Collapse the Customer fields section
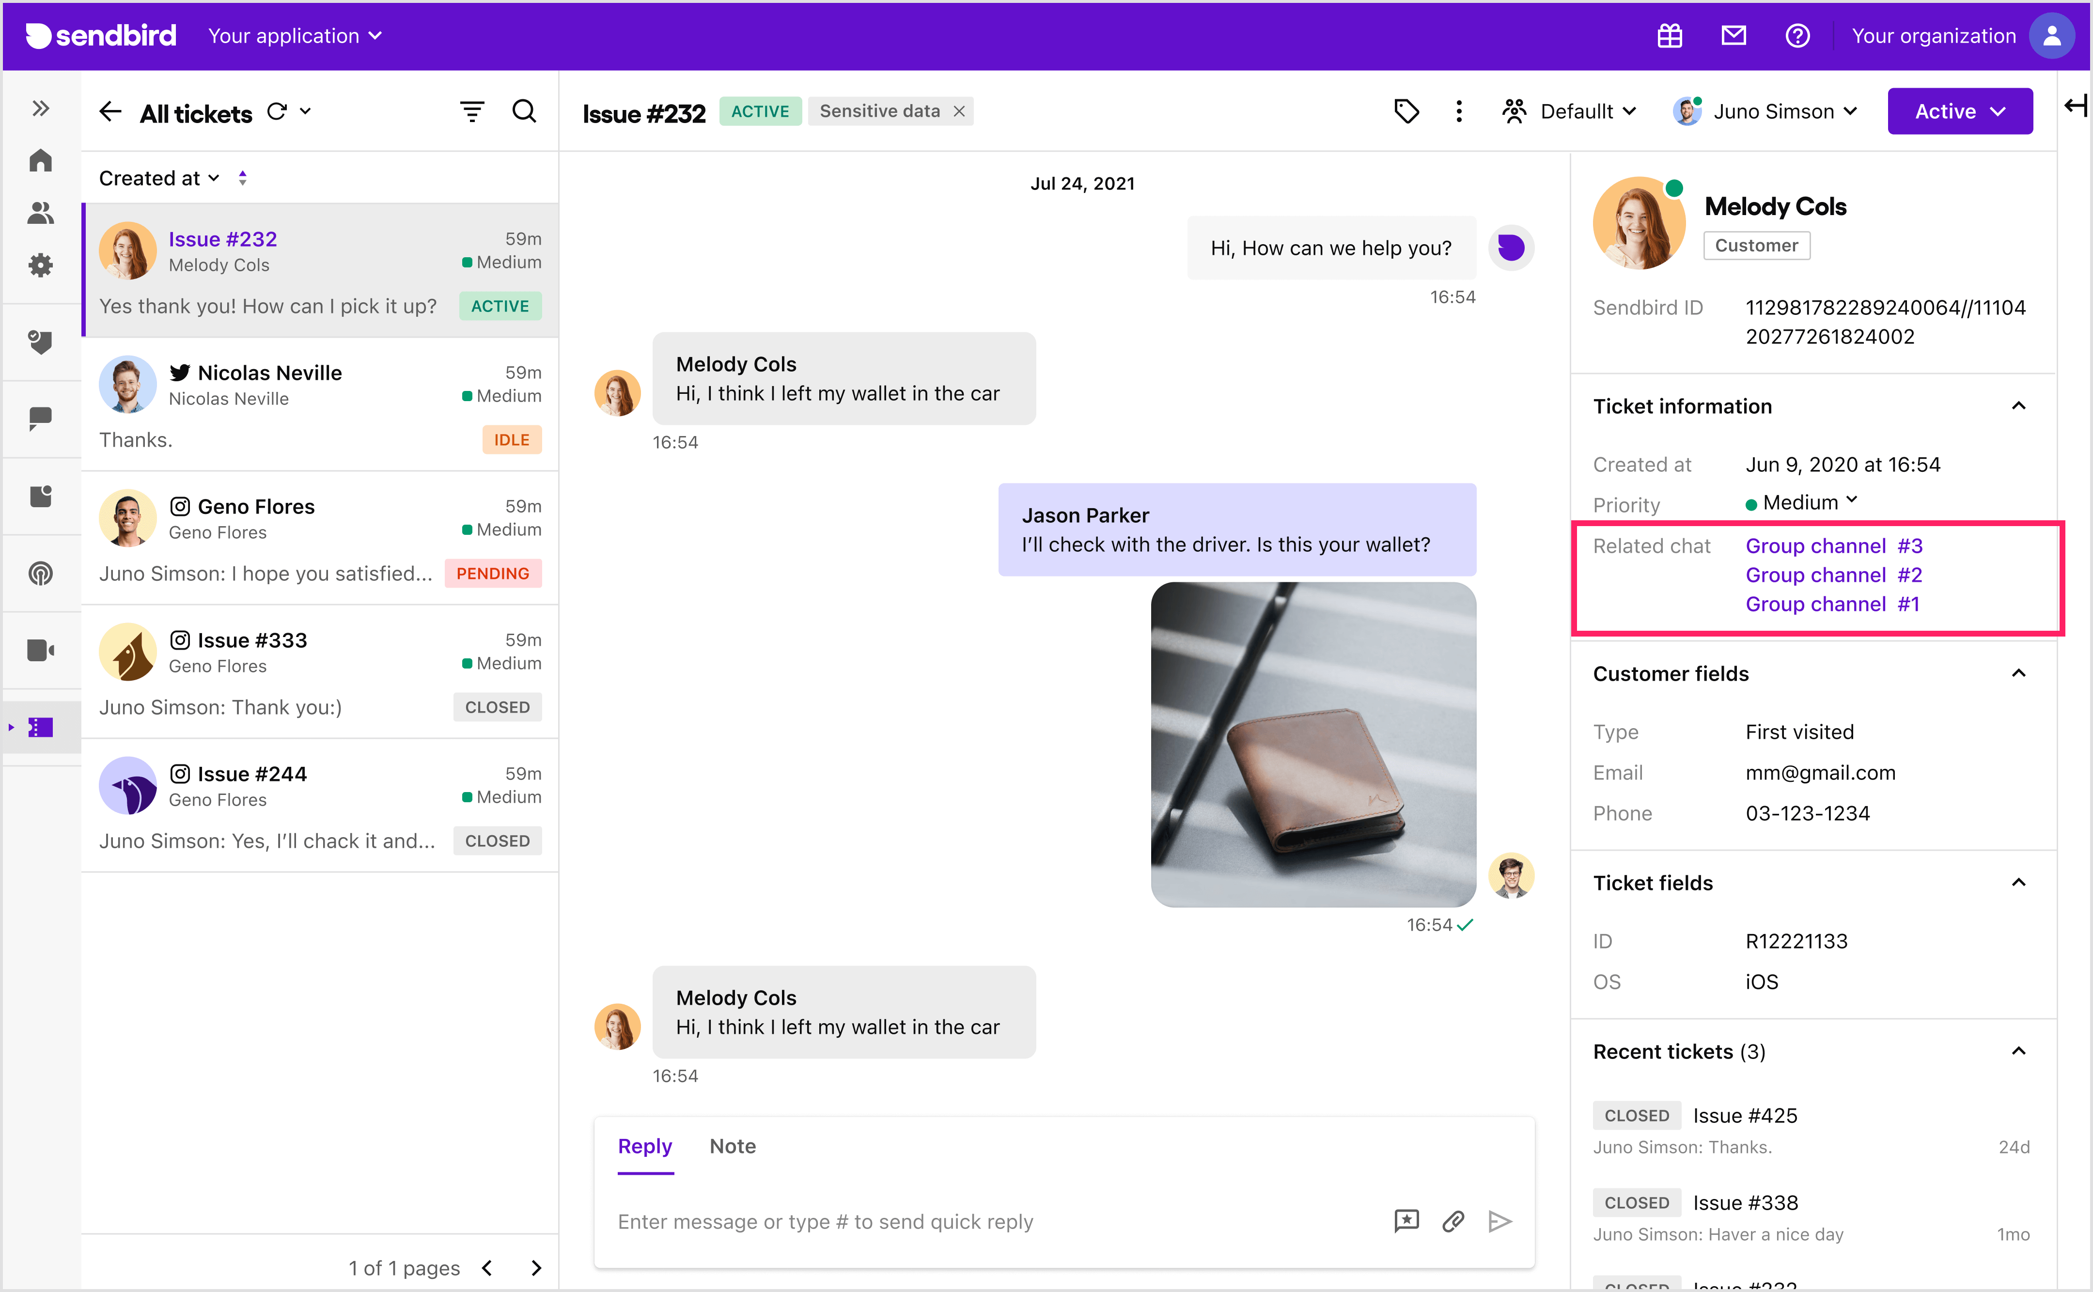The height and width of the screenshot is (1292, 2093). point(2019,673)
